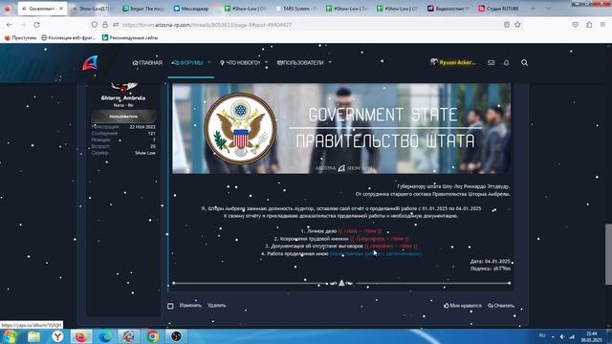Image resolution: width=612 pixels, height=344 pixels.
Task: Open the /members + /time link
Action: pyautogui.click(x=391, y=247)
